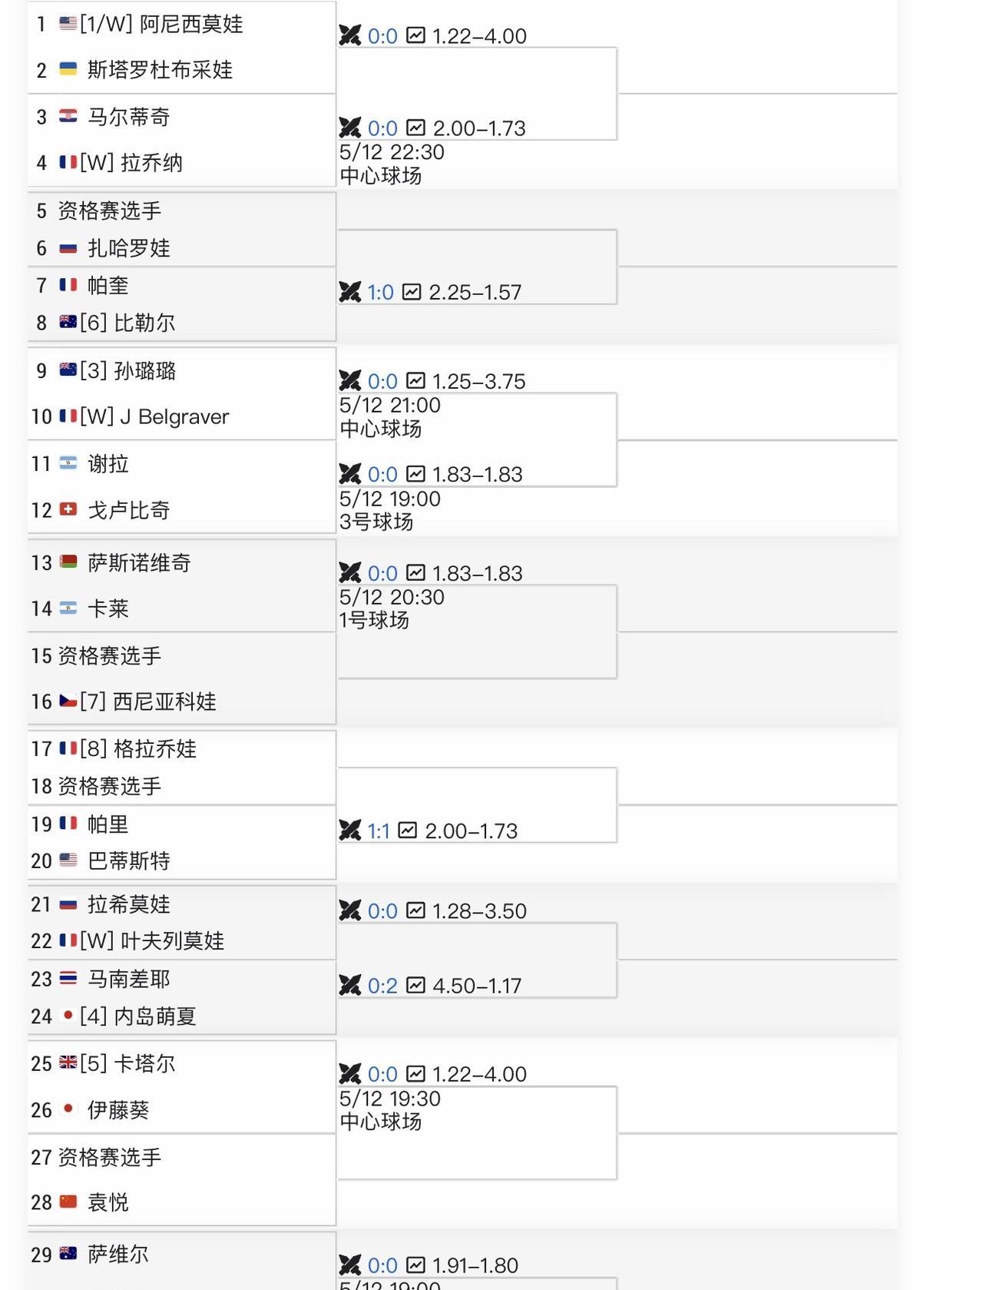Open the 0:2 head-to-head record link

click(382, 986)
